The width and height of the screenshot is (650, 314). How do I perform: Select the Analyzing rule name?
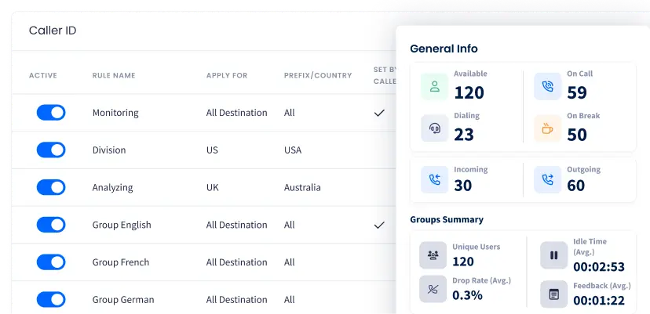click(x=113, y=188)
